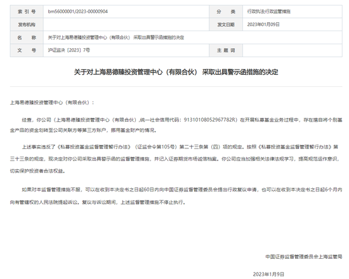This screenshot has width=349, height=279.
Task: Select the addressee line 上海易德臻投资管理中心（有限合伙）：
Action: (x=52, y=103)
